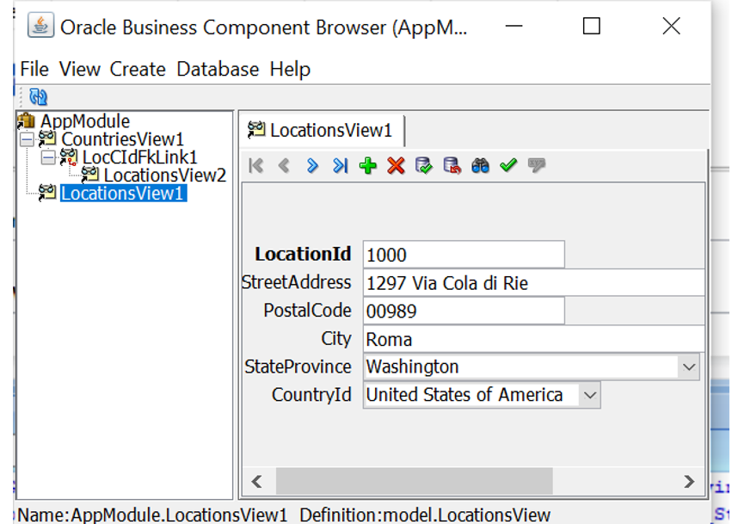Minimize the Business Component Browser window
This screenshot has width=732, height=524.
pyautogui.click(x=514, y=26)
